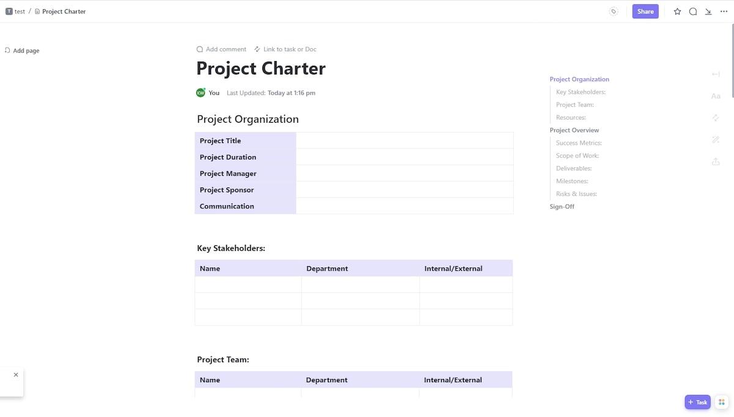734x417 pixels.
Task: Click the export upload icon in right rail
Action: pos(716,161)
